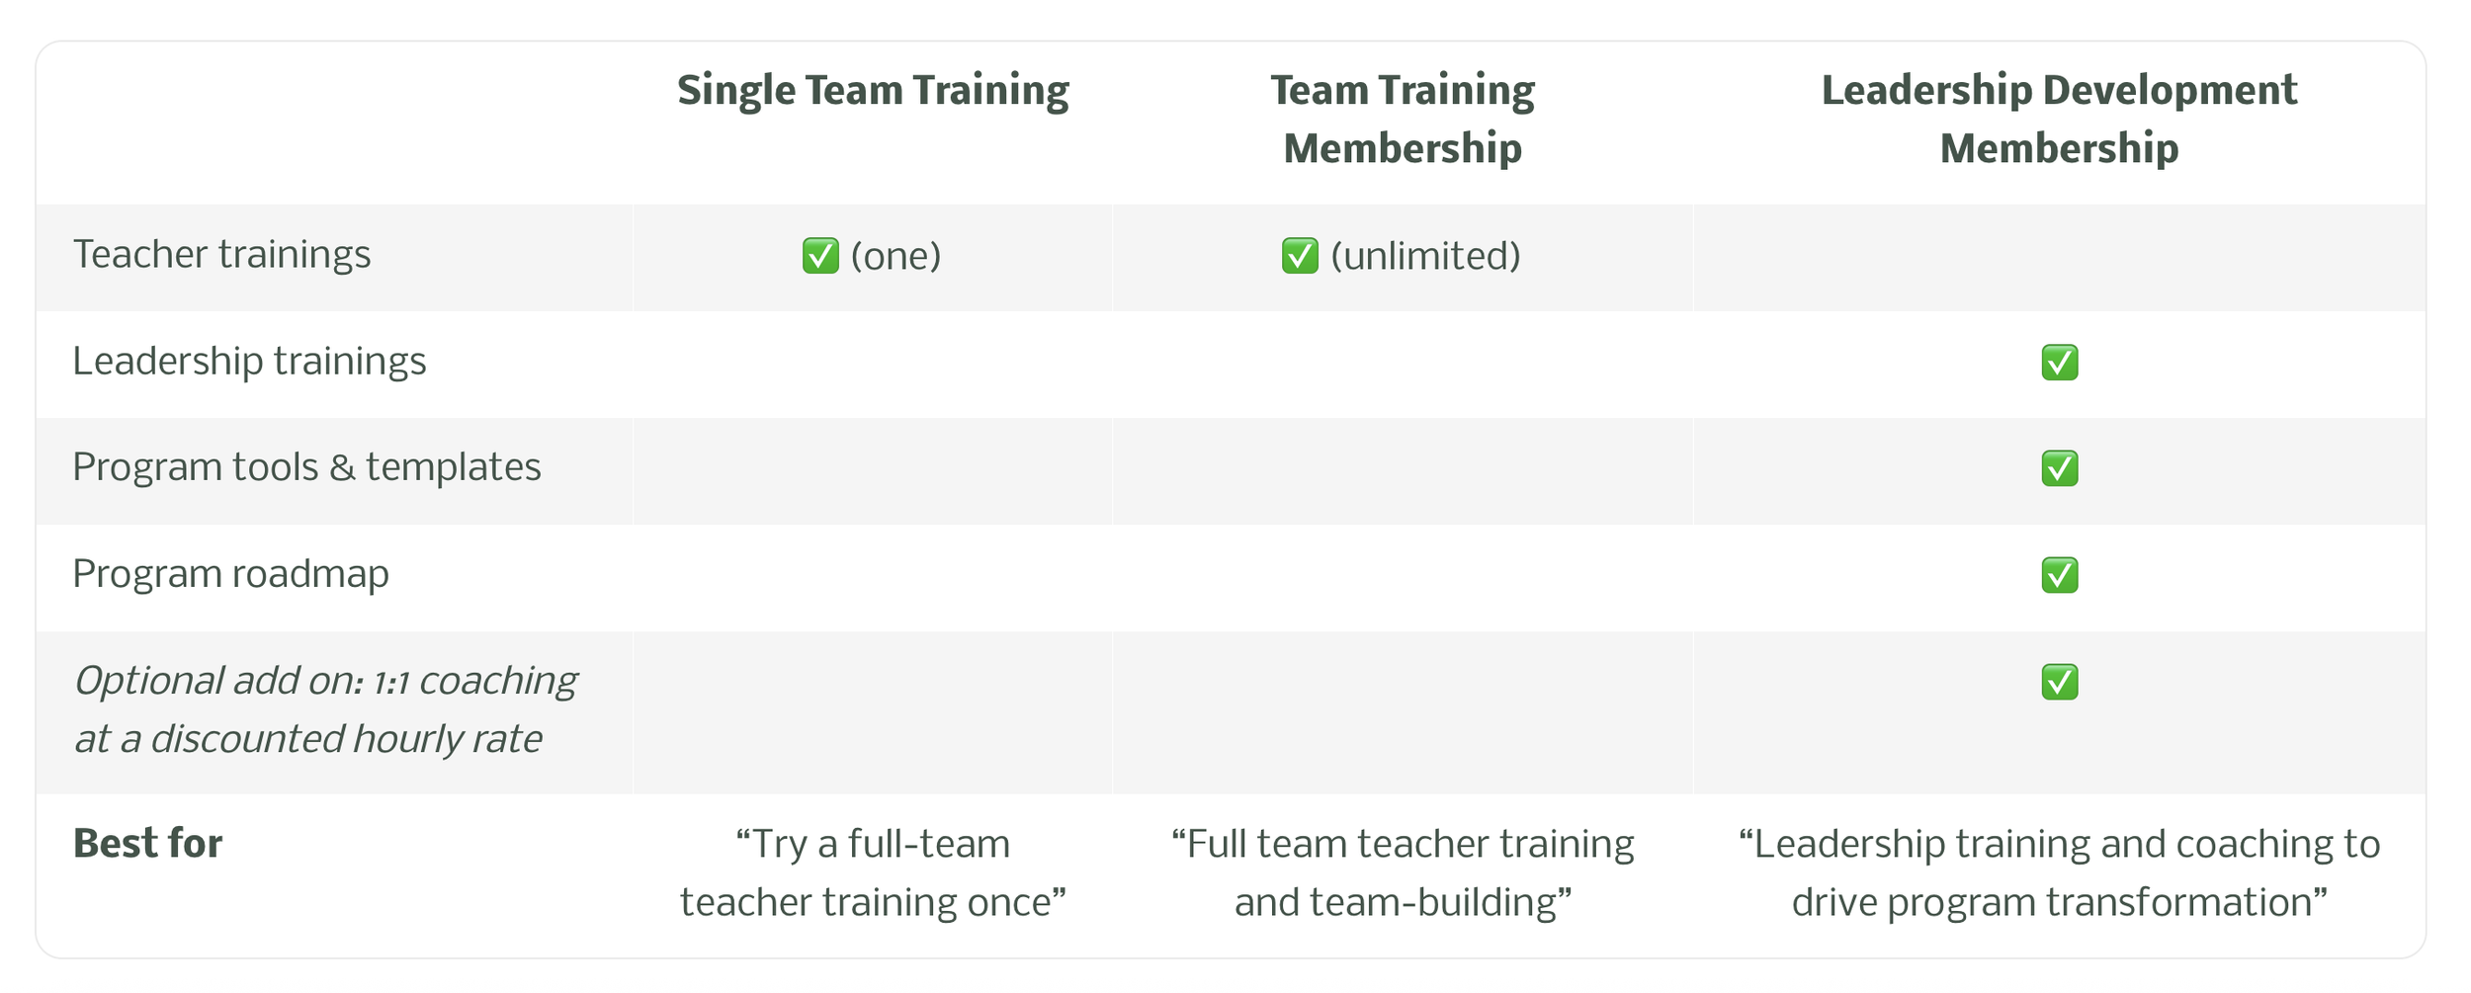The image size is (2471, 993).
Task: Select the Single Team Training column header
Action: click(873, 91)
